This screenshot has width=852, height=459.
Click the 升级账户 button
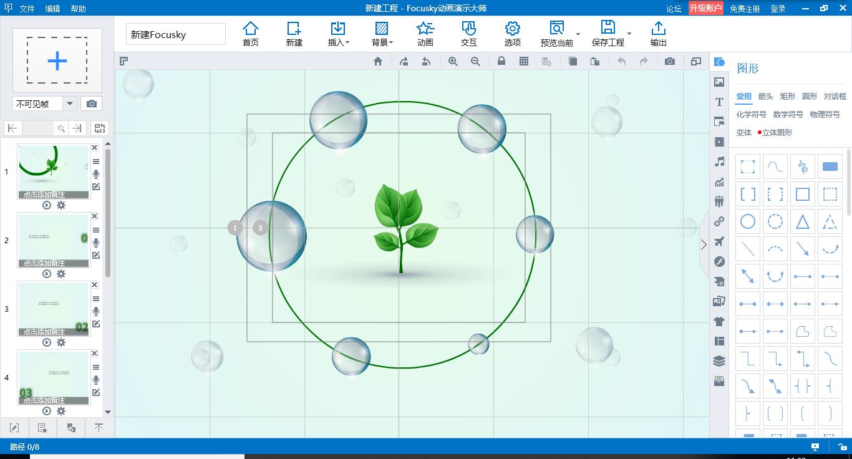pyautogui.click(x=705, y=9)
